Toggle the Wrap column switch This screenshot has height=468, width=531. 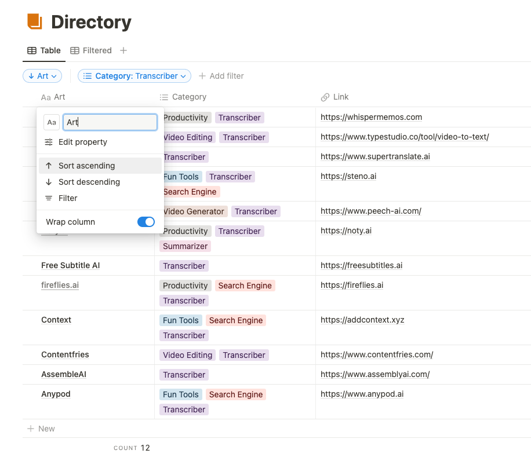146,222
